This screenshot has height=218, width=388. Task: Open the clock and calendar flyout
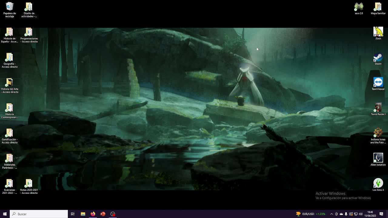click(x=370, y=214)
